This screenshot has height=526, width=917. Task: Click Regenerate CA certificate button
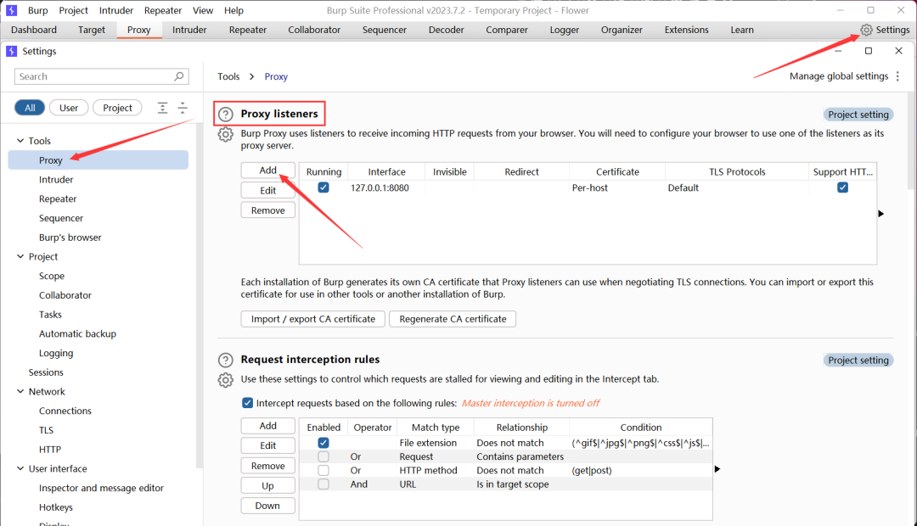(x=453, y=319)
